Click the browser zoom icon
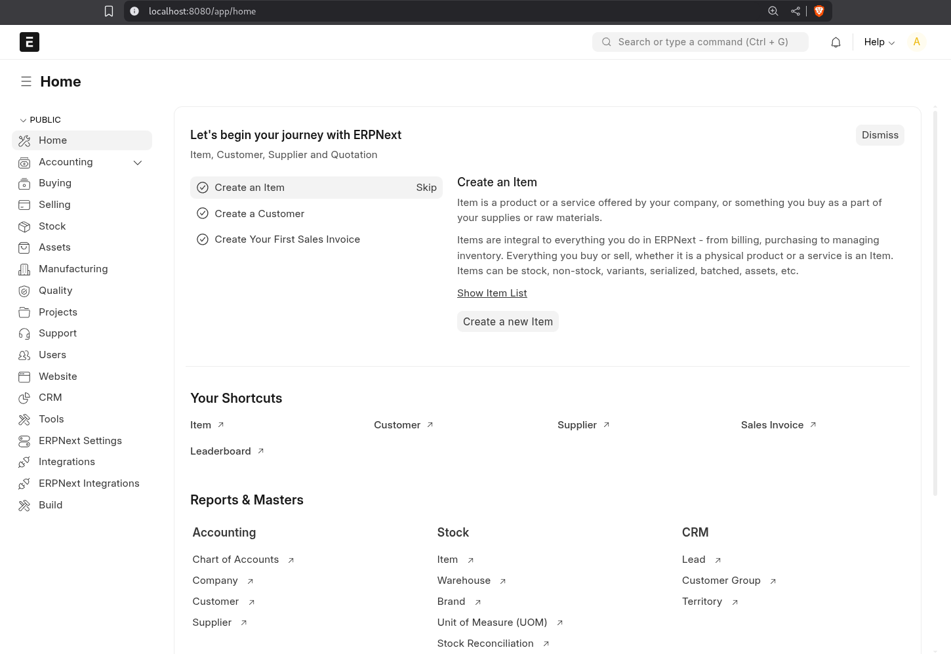 tap(773, 11)
